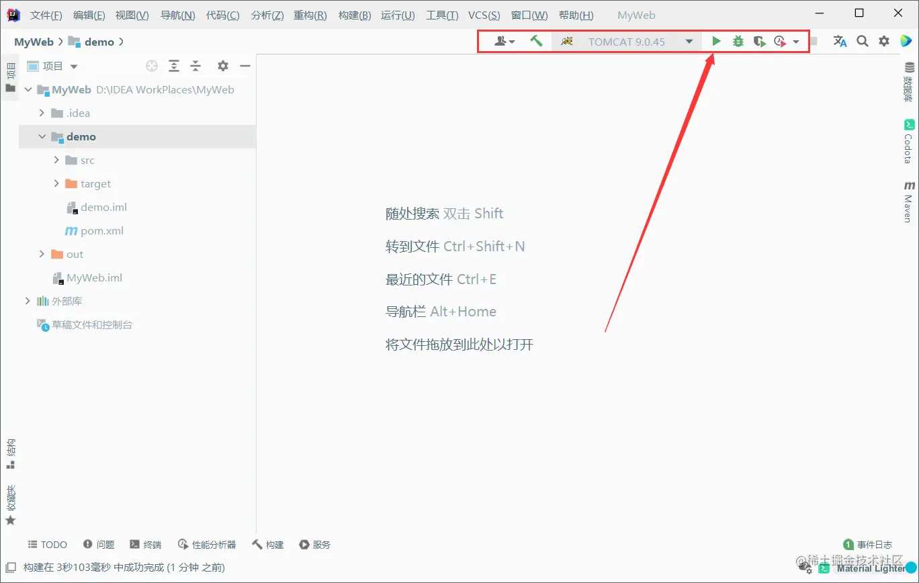919x583 pixels.
Task: Open the 结构 tool window
Action: [x=10, y=454]
